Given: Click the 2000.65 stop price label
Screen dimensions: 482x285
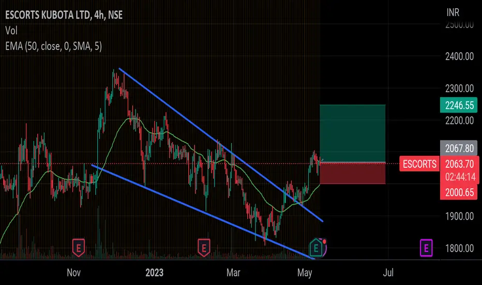Looking at the screenshot, I should pyautogui.click(x=459, y=192).
